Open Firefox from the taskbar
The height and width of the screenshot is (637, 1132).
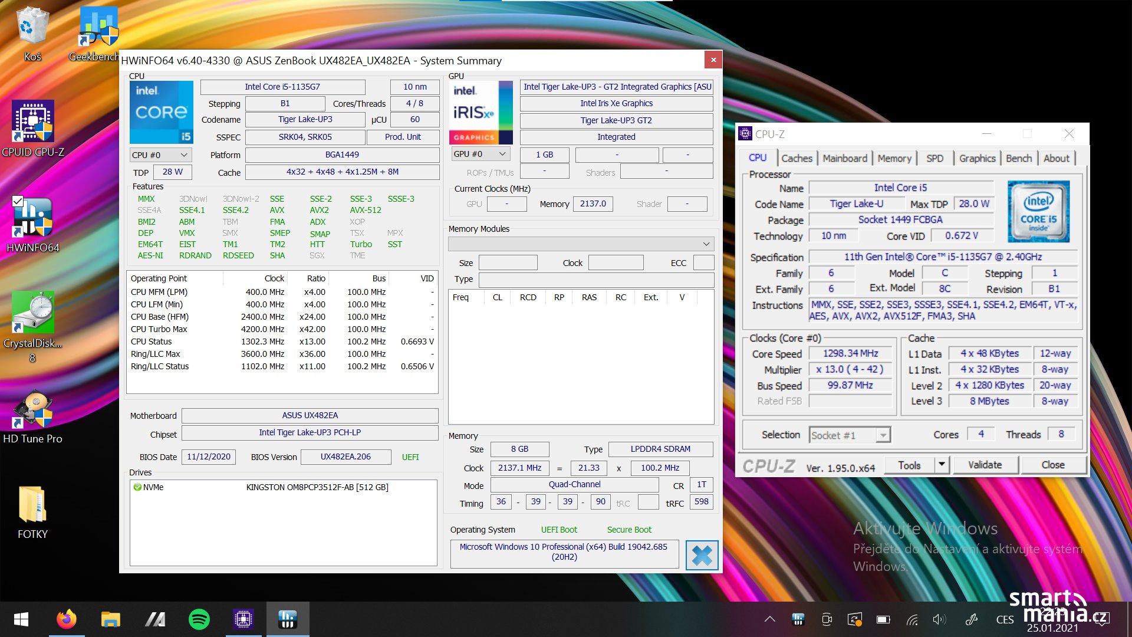pyautogui.click(x=67, y=619)
